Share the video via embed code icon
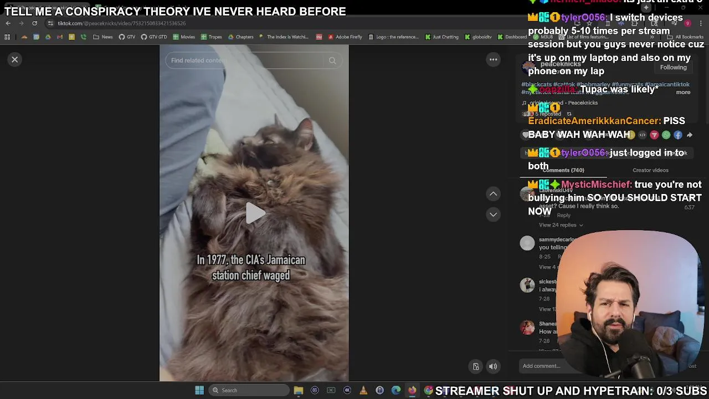Viewport: 709px width, 399px height. [643, 135]
